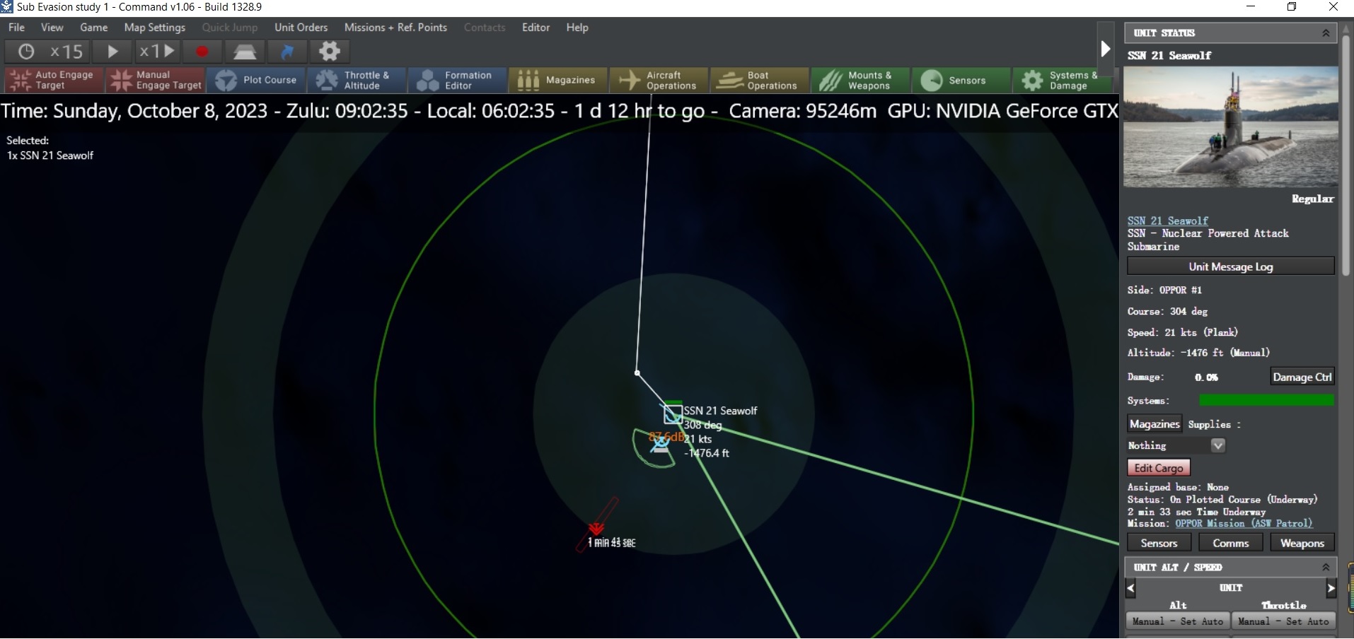Select the SSN 21 Seawolf unit on the map

[x=673, y=414]
